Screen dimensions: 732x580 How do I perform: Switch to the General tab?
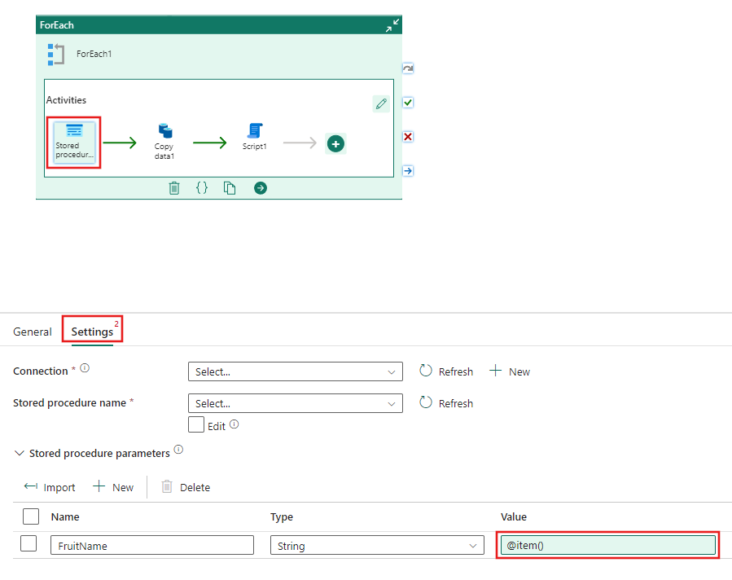[33, 332]
